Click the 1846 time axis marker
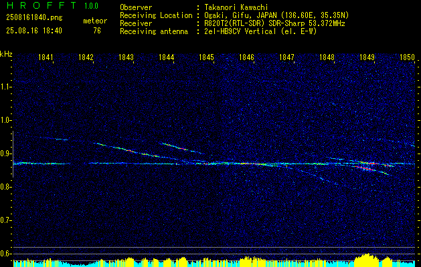Viewport: 421px width, 267px height. [x=246, y=57]
